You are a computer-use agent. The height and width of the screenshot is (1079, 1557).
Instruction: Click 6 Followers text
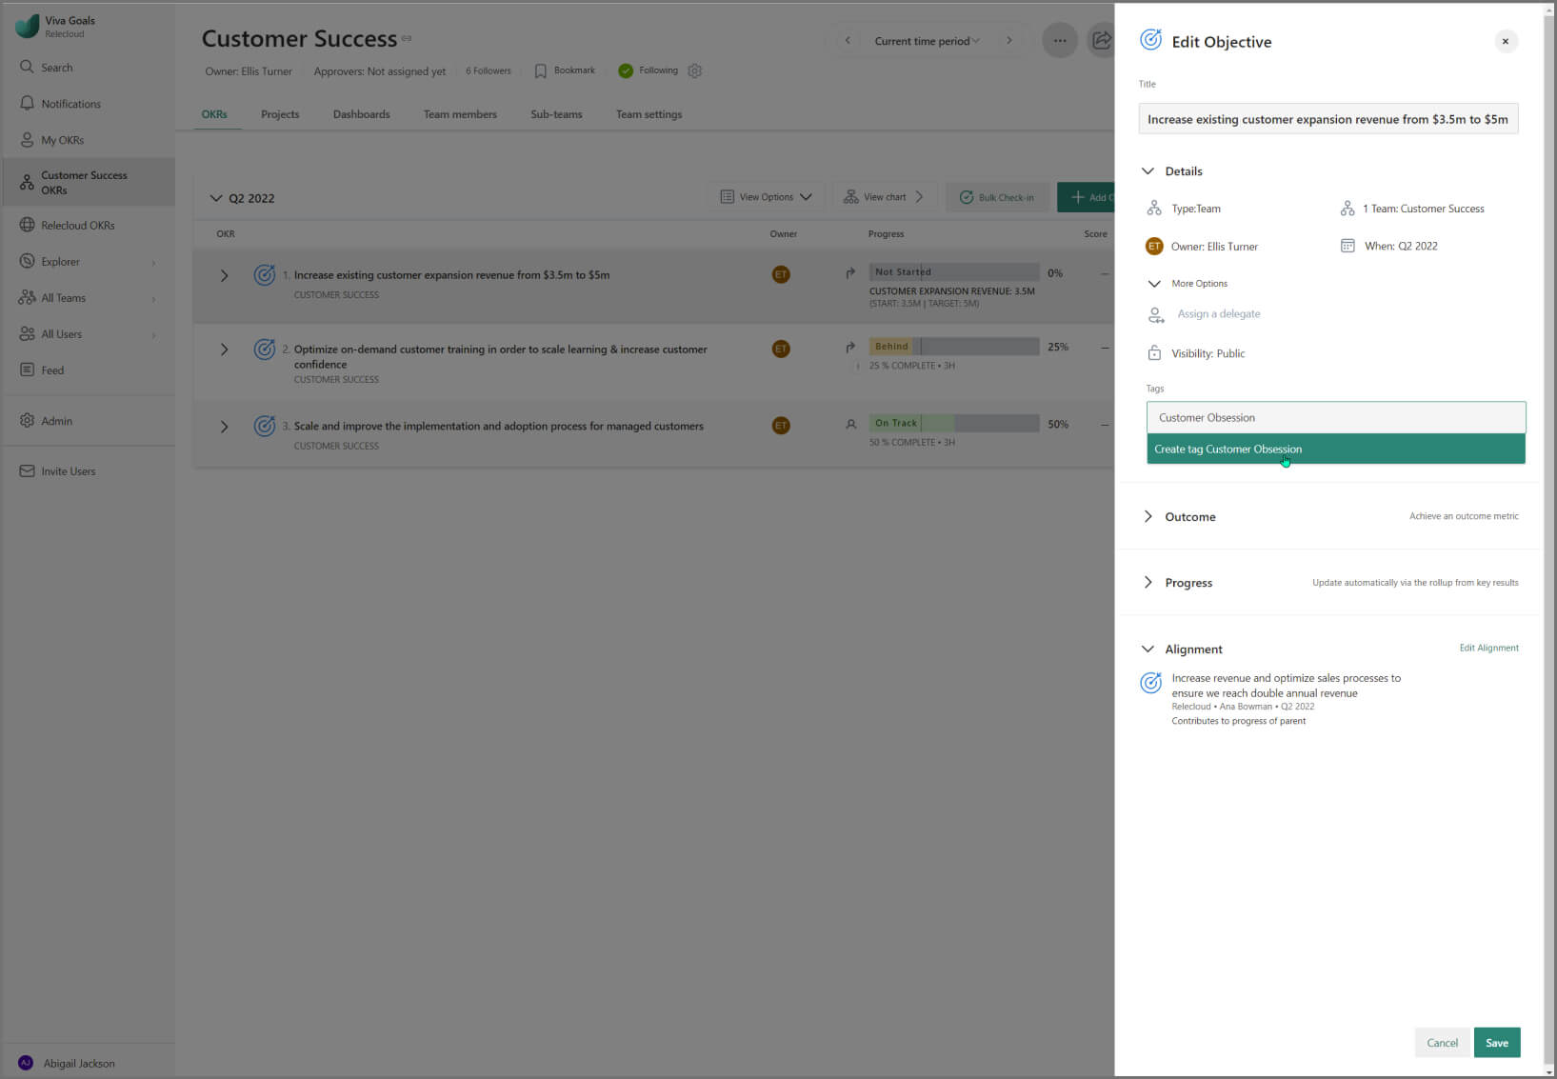(488, 71)
